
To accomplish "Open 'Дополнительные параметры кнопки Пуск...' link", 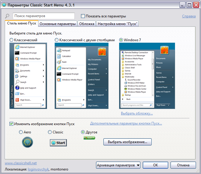I will (x=126, y=123).
